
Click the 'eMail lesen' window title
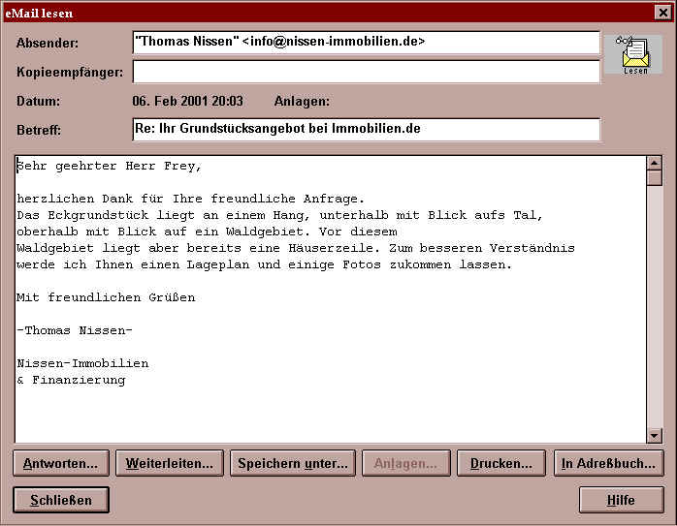click(x=39, y=13)
